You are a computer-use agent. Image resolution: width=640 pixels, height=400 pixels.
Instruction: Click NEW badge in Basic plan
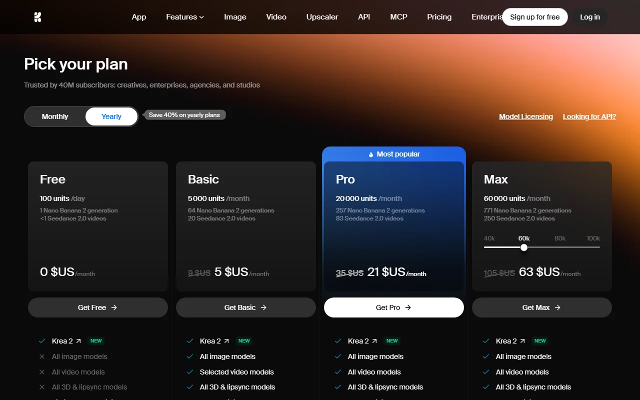pyautogui.click(x=244, y=341)
